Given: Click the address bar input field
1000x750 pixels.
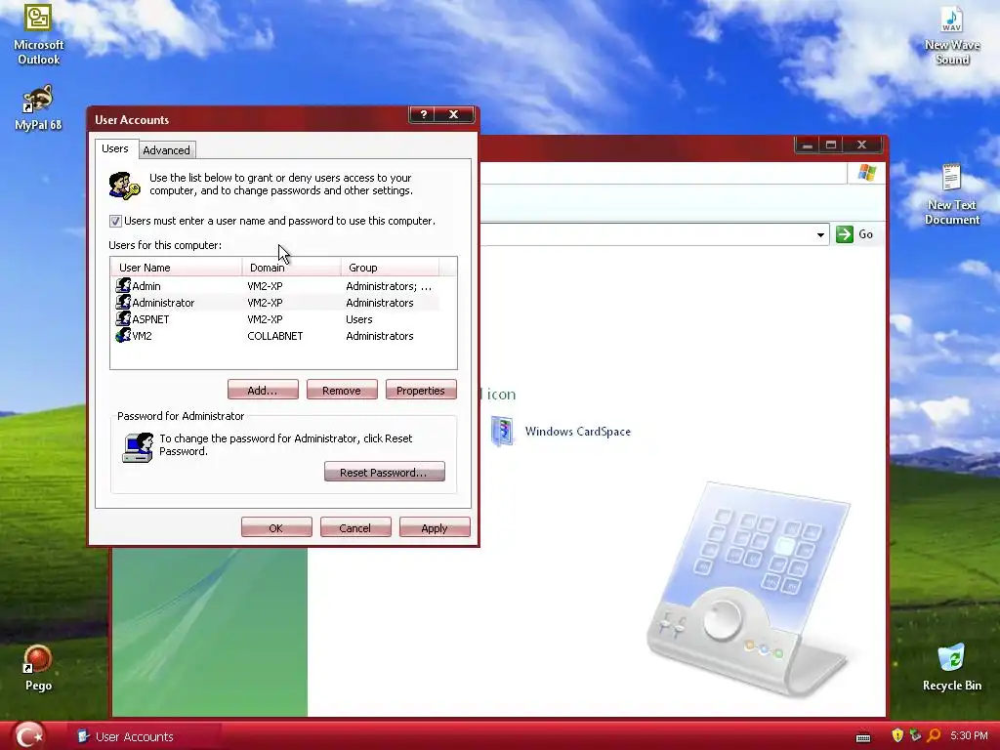Looking at the screenshot, I should [x=646, y=234].
